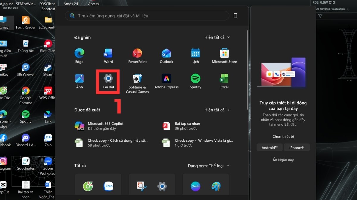Click Ẩn Ngăn này to hide panel
Viewport: 357px width, 200px height.
(283, 160)
